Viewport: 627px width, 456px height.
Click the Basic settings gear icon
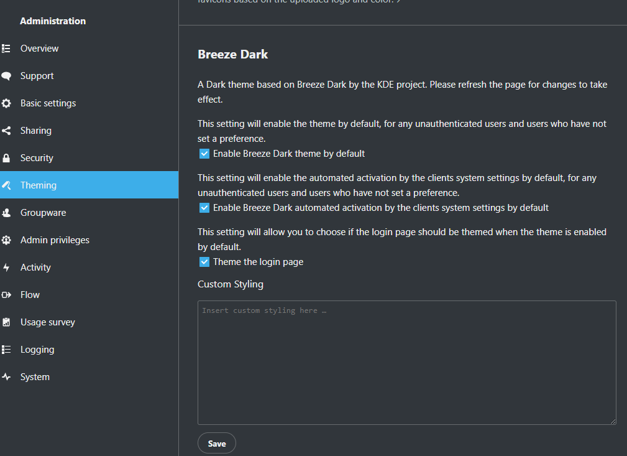tap(6, 103)
